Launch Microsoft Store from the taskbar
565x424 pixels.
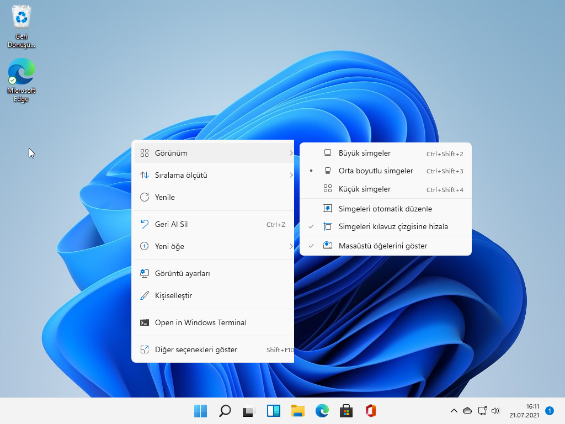tap(346, 411)
